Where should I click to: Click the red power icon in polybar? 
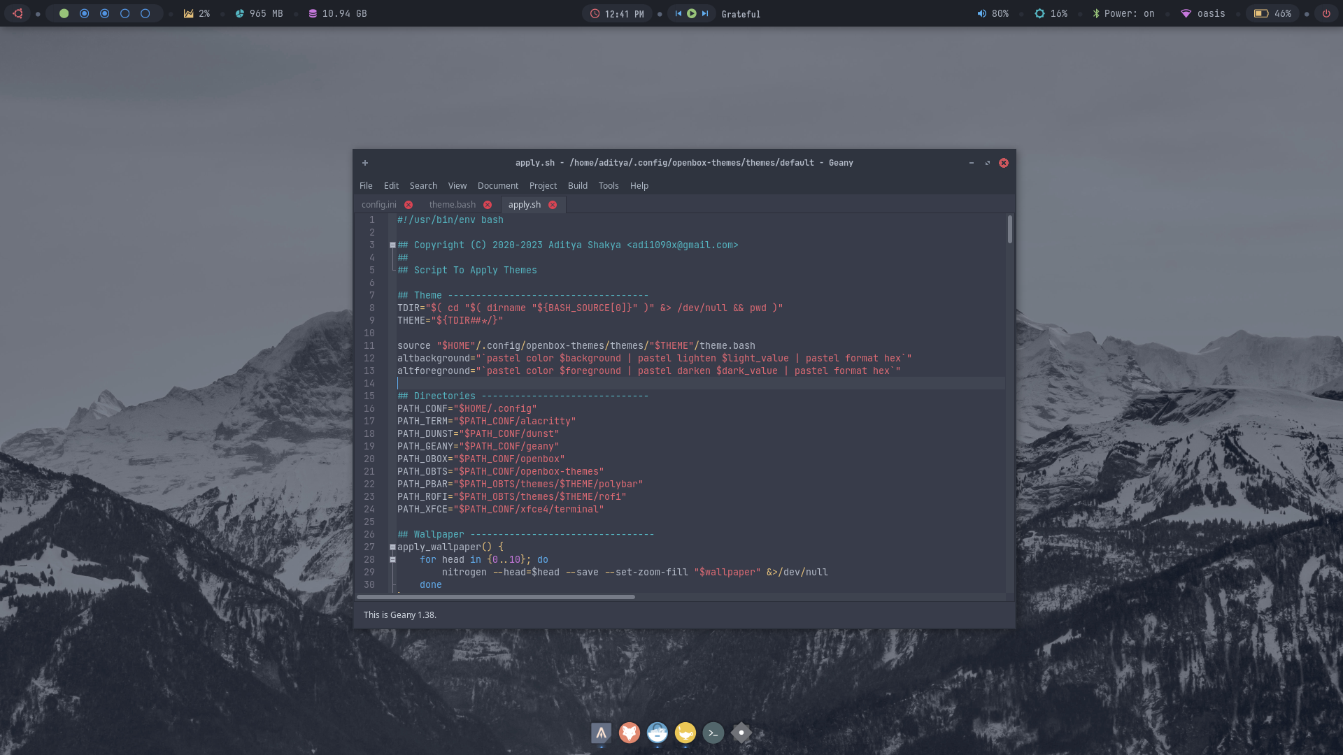pos(1326,13)
